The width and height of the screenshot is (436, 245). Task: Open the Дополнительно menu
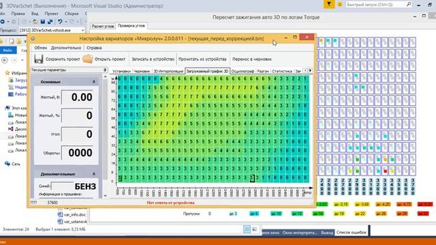click(66, 48)
